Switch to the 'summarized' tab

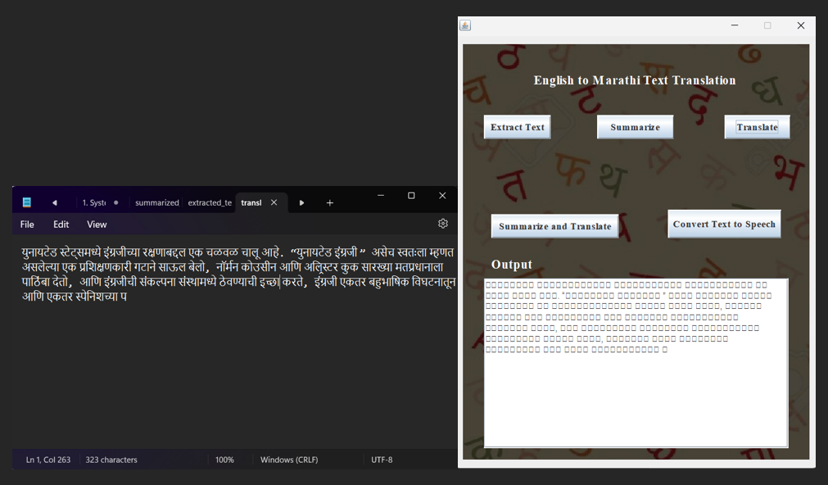156,202
